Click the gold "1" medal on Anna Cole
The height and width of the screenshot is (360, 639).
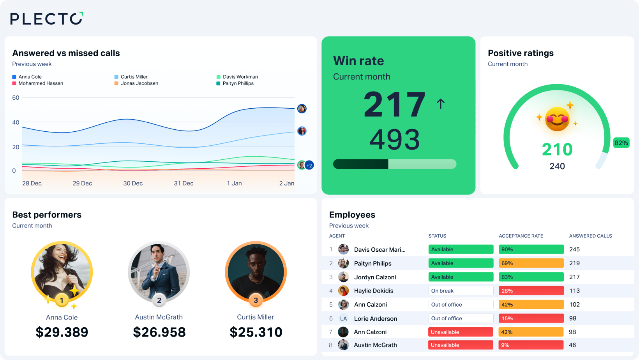61,300
